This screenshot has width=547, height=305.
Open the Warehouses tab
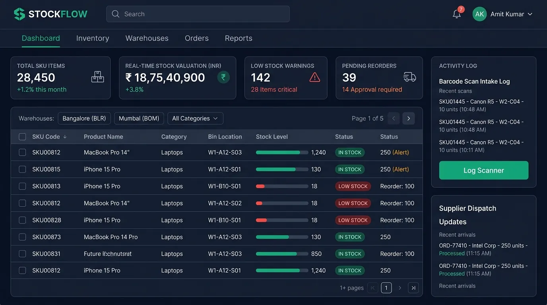[x=147, y=38]
